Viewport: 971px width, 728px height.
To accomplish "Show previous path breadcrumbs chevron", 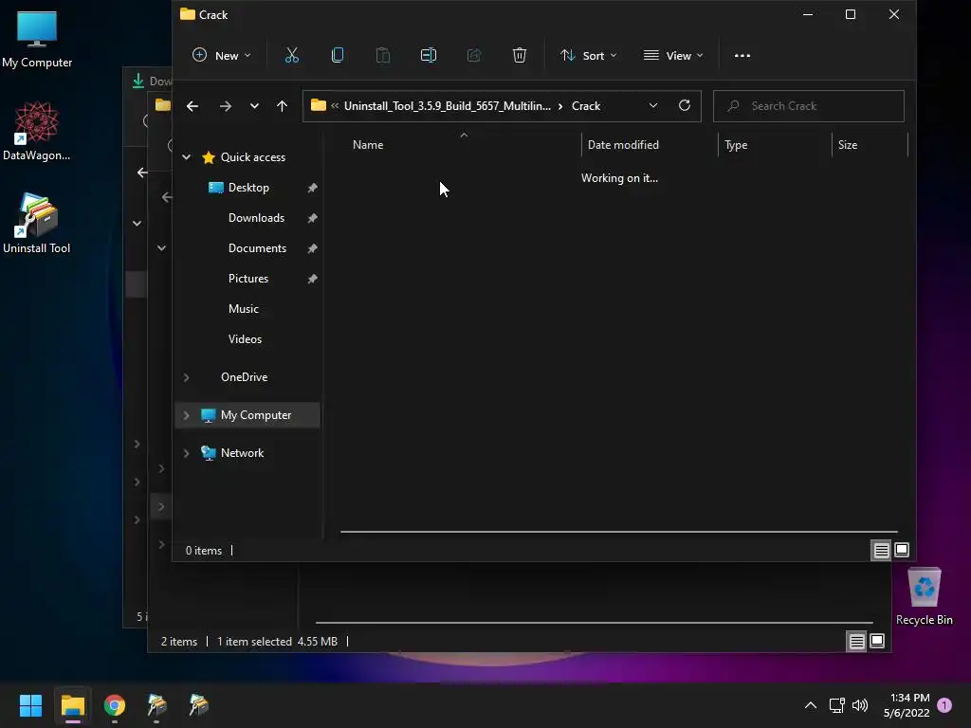I will click(x=335, y=106).
